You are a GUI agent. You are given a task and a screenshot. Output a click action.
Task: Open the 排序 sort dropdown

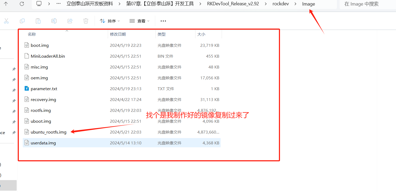pyautogui.click(x=110, y=21)
